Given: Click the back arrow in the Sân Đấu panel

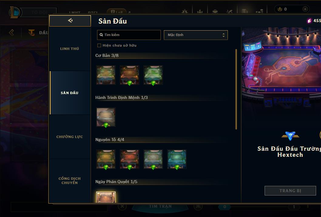Looking at the screenshot, I should point(70,21).
